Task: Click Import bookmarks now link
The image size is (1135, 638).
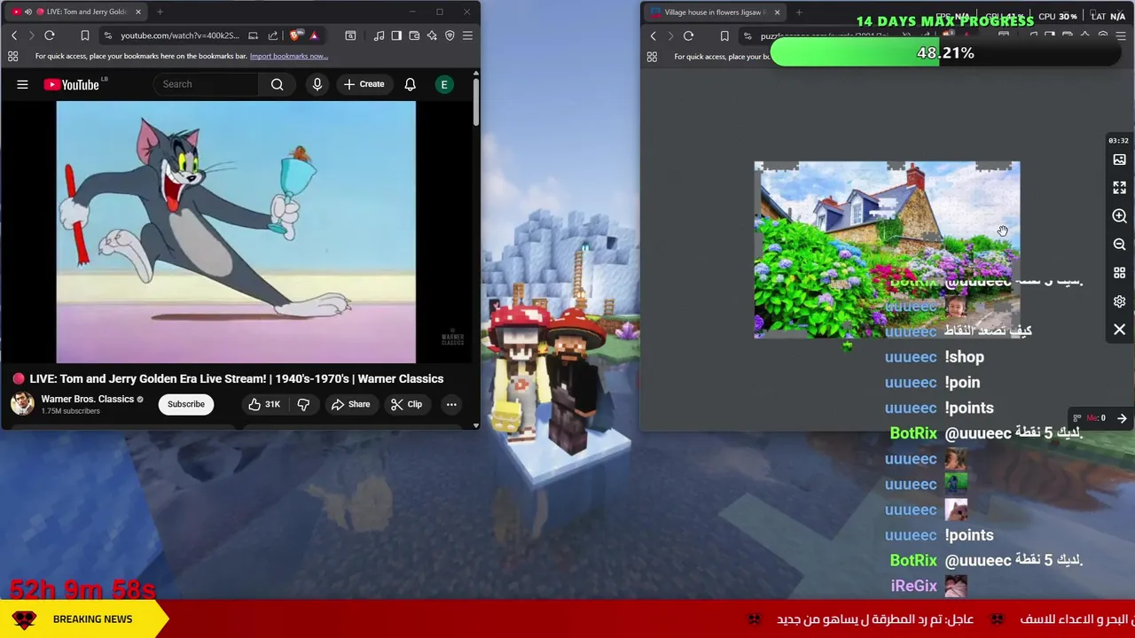Action: [288, 56]
